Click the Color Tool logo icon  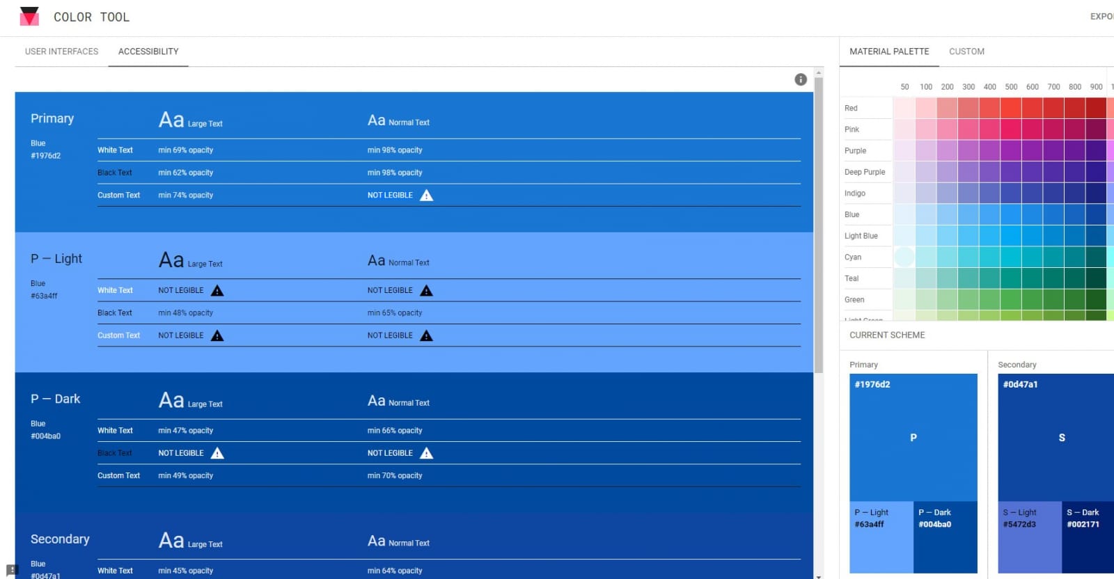29,16
